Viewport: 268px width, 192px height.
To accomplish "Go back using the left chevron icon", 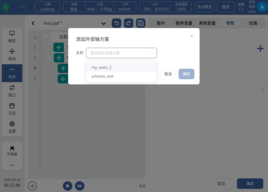I will click(33, 23).
